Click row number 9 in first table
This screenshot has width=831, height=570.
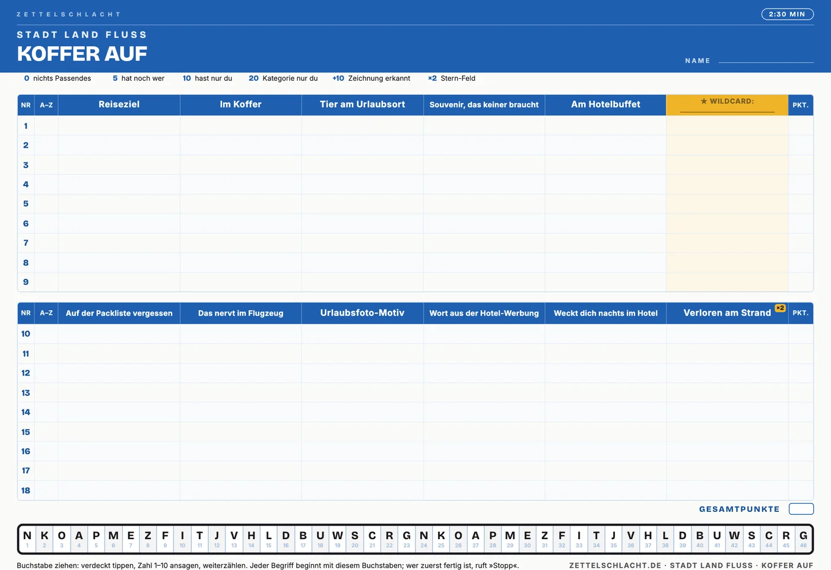click(26, 282)
